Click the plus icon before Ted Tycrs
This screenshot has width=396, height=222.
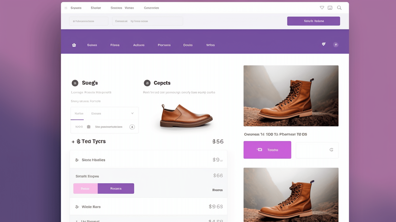73,142
